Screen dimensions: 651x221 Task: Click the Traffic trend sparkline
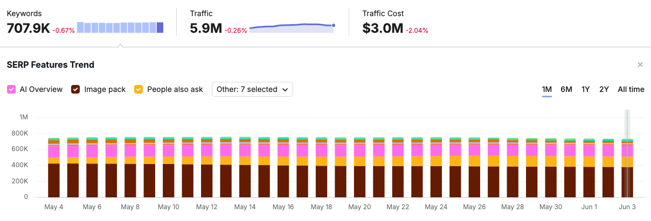coord(292,28)
